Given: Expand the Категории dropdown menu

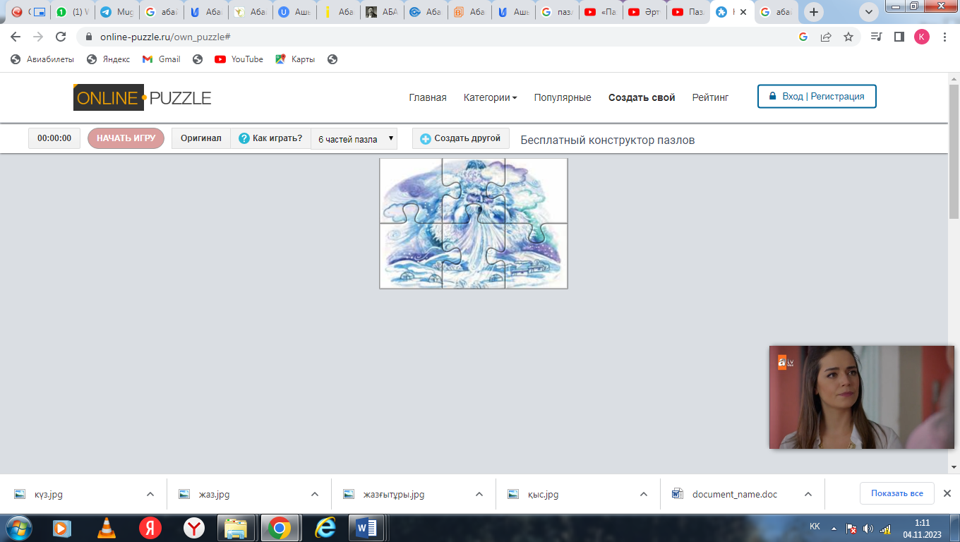Looking at the screenshot, I should [x=490, y=97].
